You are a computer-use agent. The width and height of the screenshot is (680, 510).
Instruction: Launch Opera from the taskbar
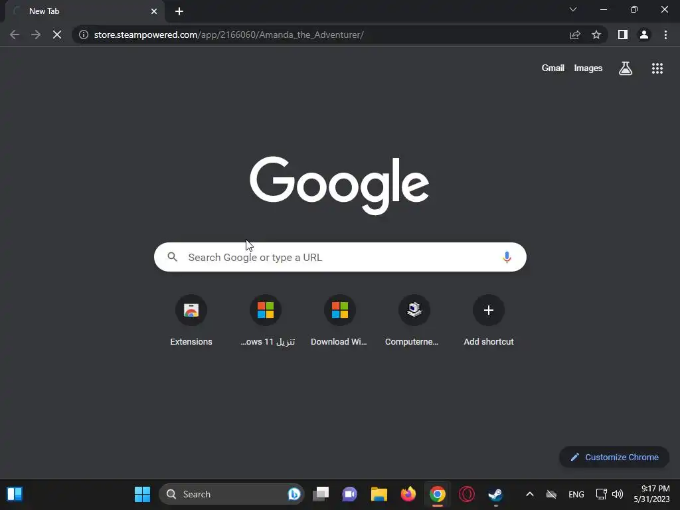point(467,494)
